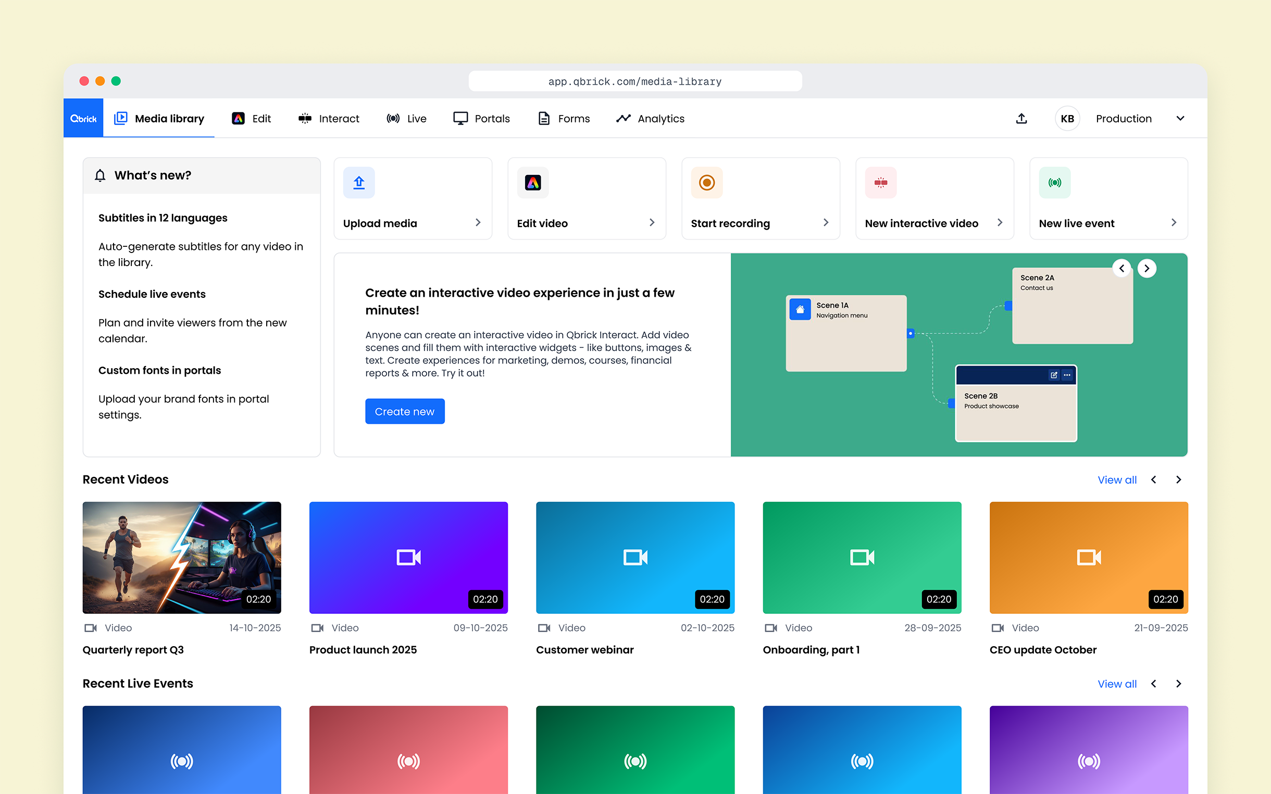1271x794 pixels.
Task: Click the New interactive video icon
Action: pyautogui.click(x=881, y=182)
